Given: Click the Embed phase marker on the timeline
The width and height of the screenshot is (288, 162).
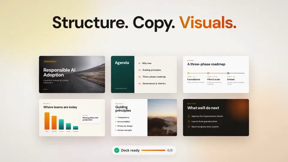Looking at the screenshot, I should point(228,73).
